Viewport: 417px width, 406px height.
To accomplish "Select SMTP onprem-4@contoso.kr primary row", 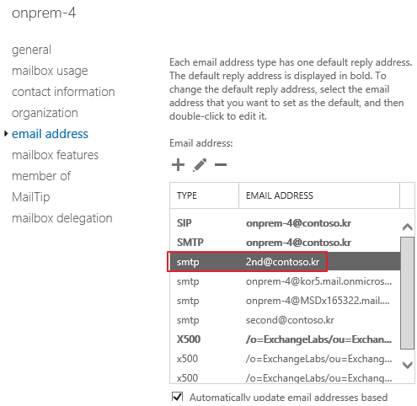I will (285, 243).
